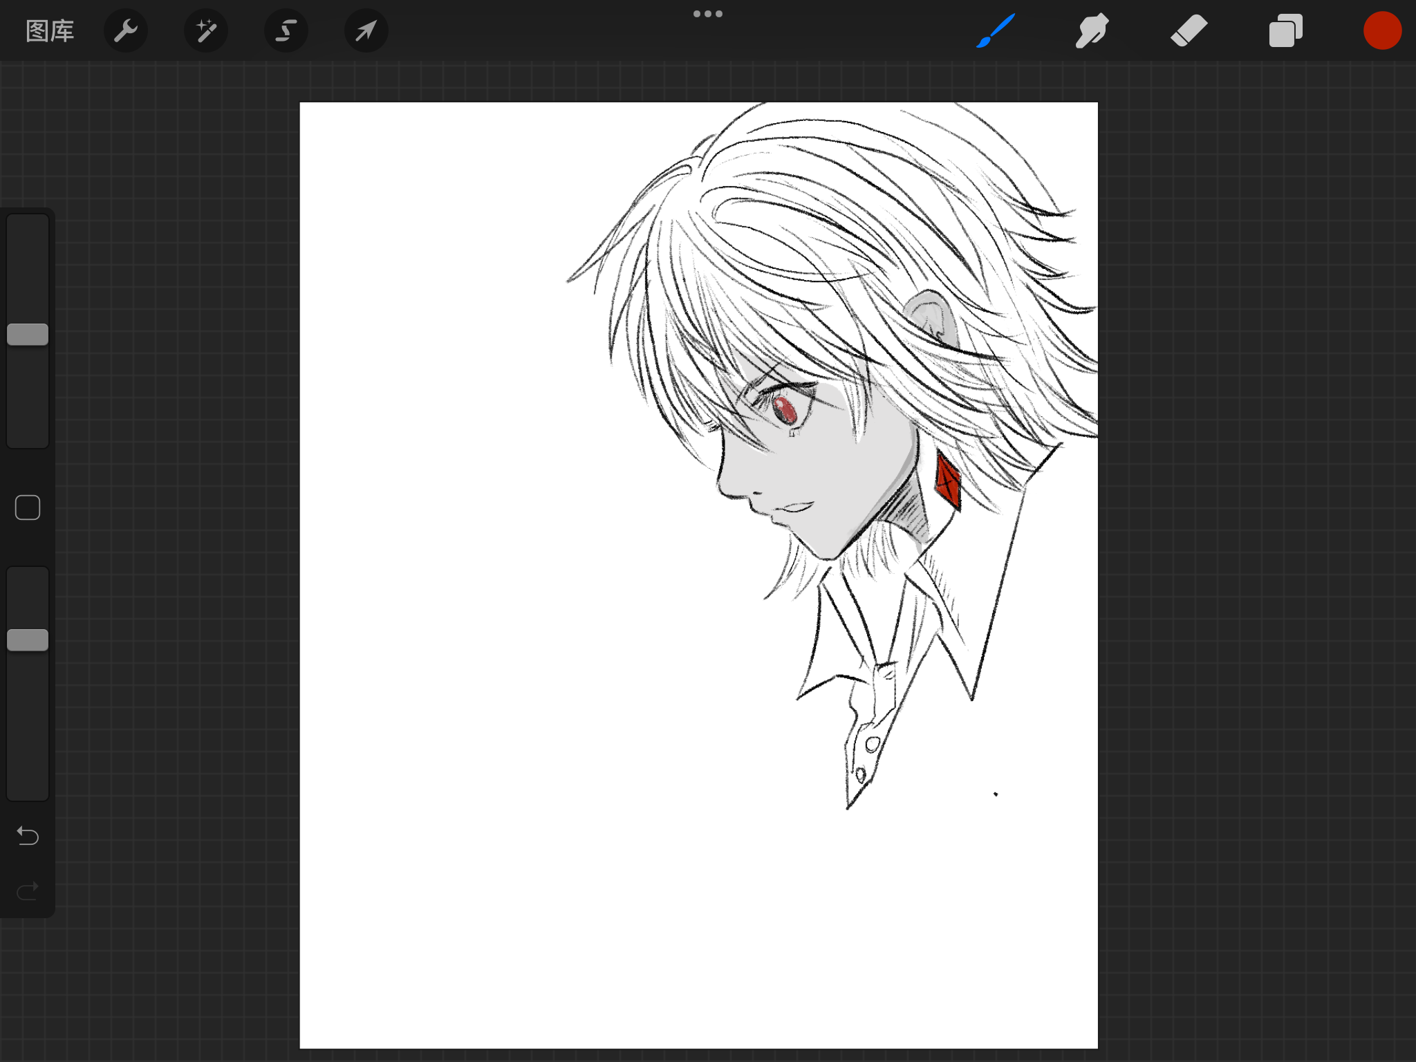Select the Smudge tool

(1092, 31)
